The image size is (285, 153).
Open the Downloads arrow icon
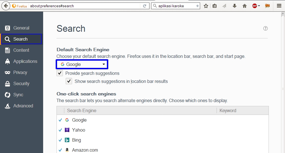[235, 6]
